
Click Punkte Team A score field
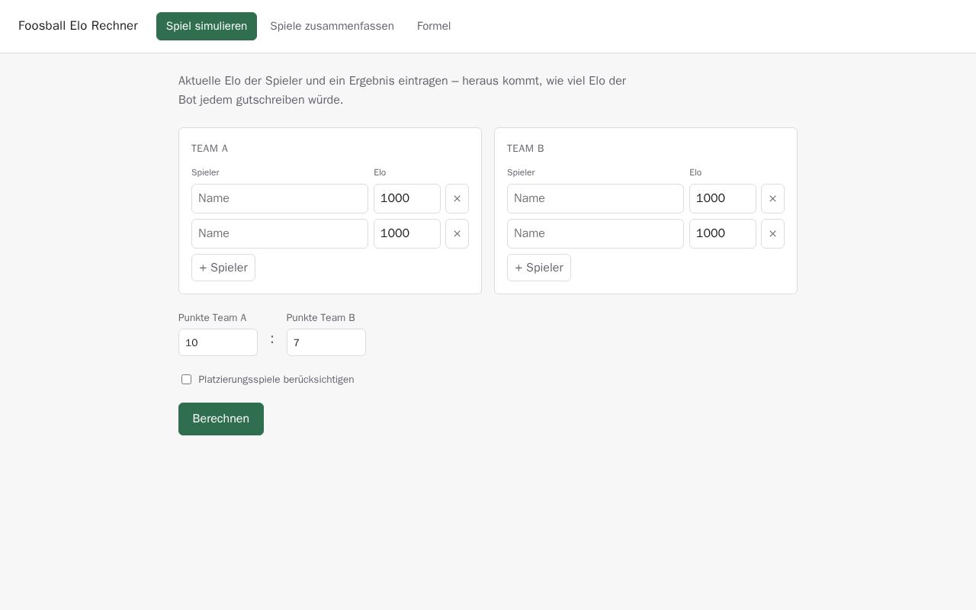[x=218, y=342]
